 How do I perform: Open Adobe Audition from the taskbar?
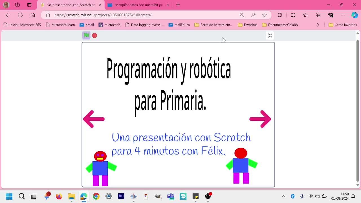tap(121, 196)
